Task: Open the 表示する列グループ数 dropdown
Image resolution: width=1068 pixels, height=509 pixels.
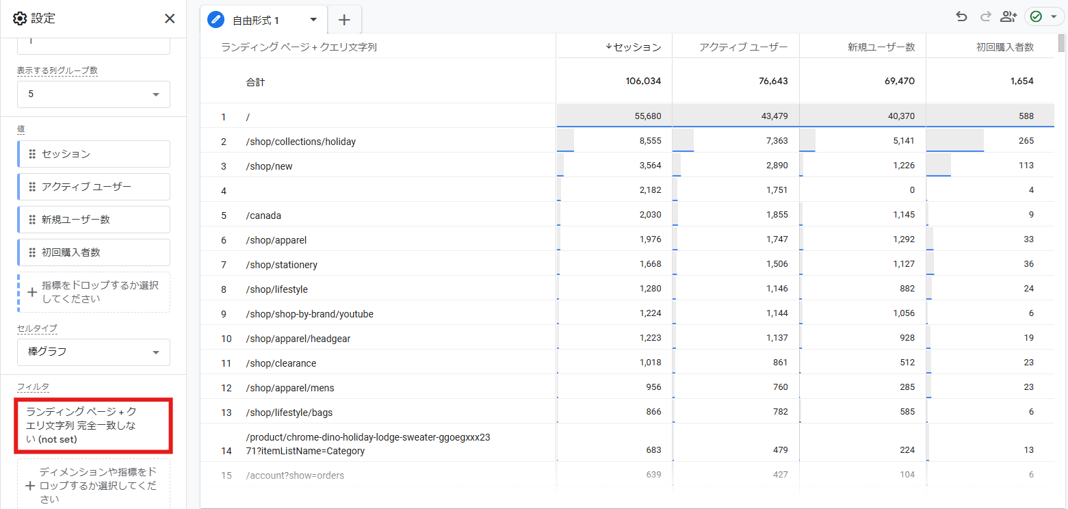Action: (93, 94)
